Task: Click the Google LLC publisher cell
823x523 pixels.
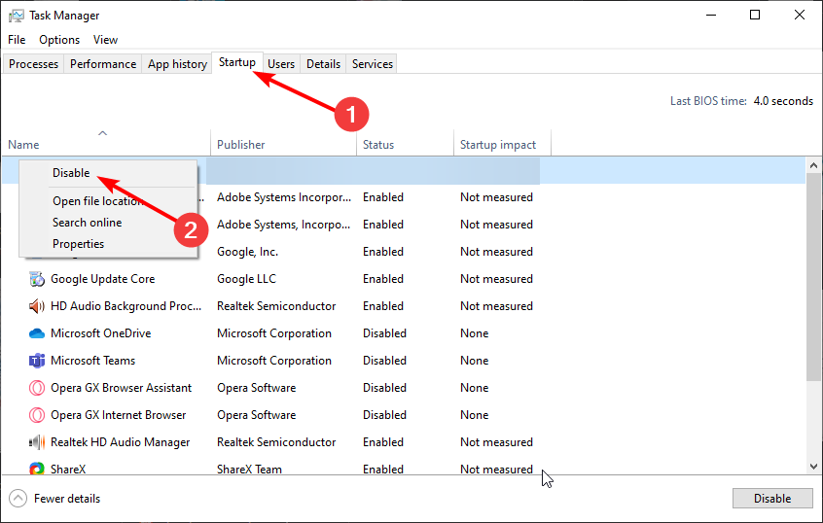Action: tap(246, 279)
